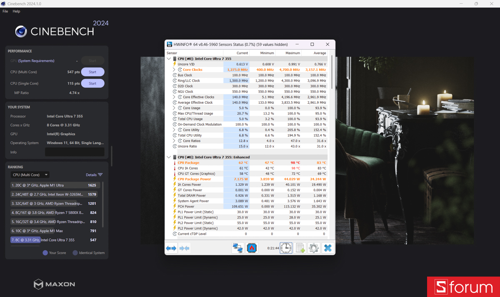The height and width of the screenshot is (297, 500).
Task: Select ranking row AMD Ryzen 7 5800X 824
Action: pyautogui.click(x=54, y=212)
